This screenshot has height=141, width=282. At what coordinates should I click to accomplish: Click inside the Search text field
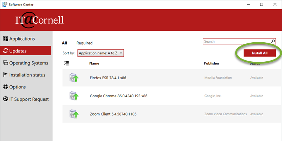(236, 42)
